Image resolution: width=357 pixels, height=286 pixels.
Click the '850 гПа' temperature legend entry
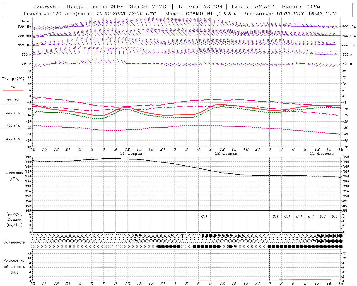[x=13, y=113]
